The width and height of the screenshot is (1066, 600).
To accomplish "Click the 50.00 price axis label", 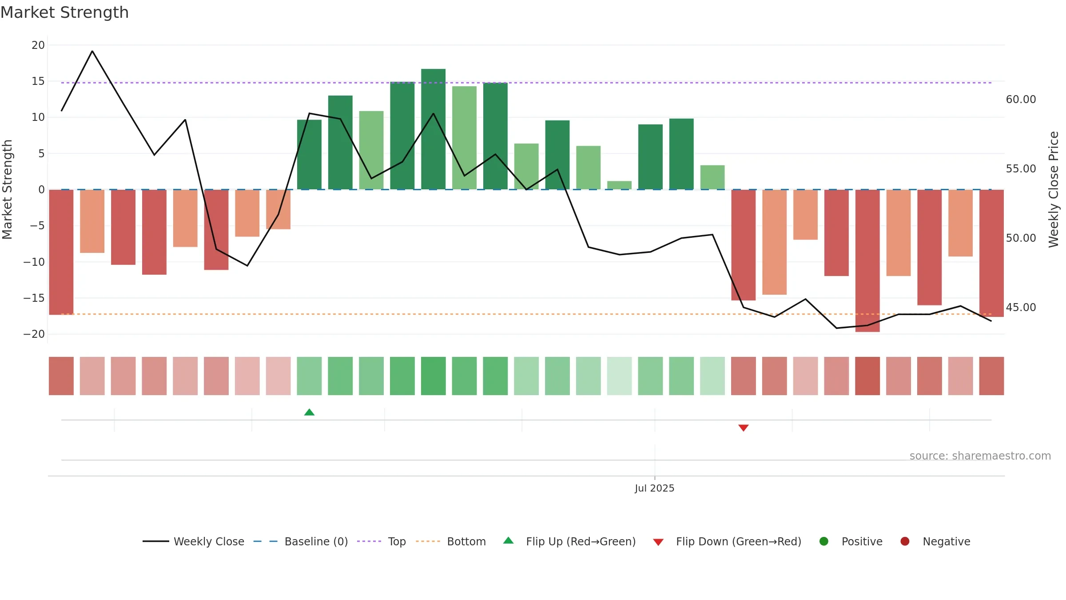I will coord(1021,238).
